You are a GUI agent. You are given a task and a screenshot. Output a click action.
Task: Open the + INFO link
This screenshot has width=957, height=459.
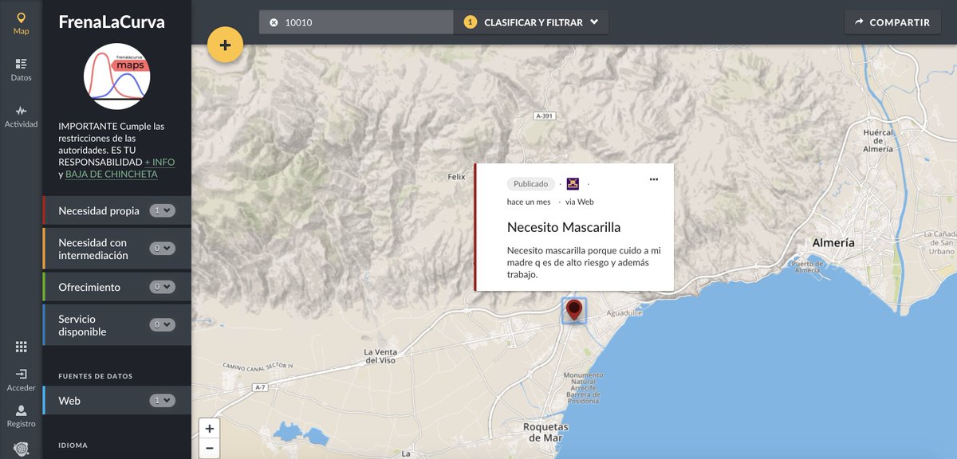(159, 162)
